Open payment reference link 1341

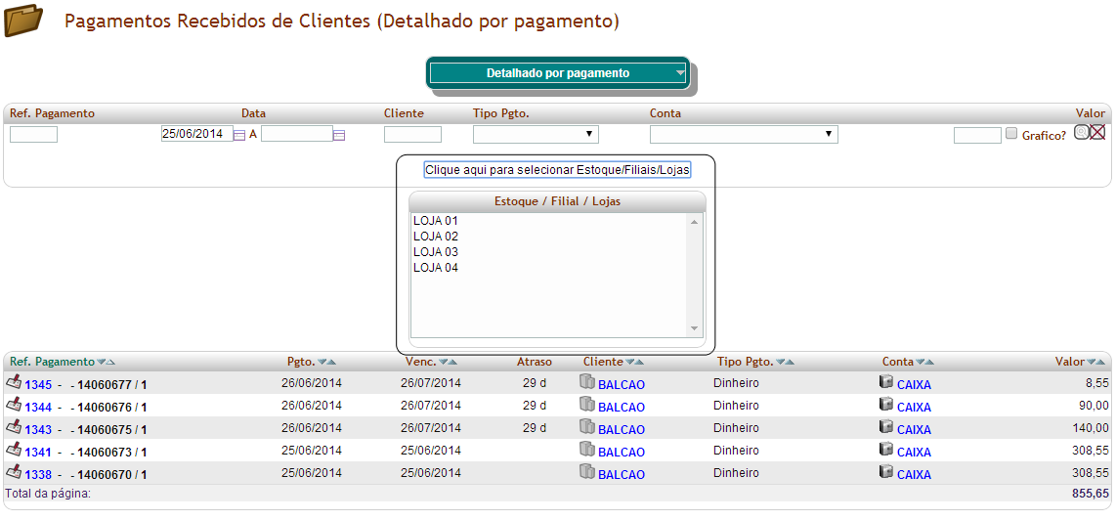[38, 453]
